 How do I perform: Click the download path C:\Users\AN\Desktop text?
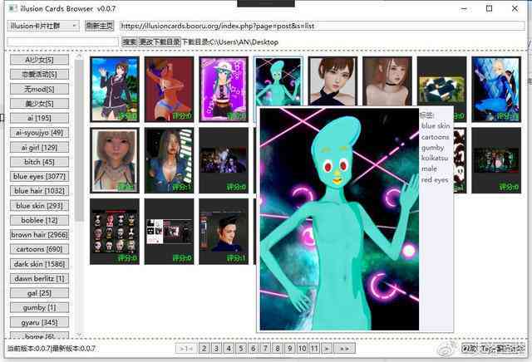[x=244, y=42]
